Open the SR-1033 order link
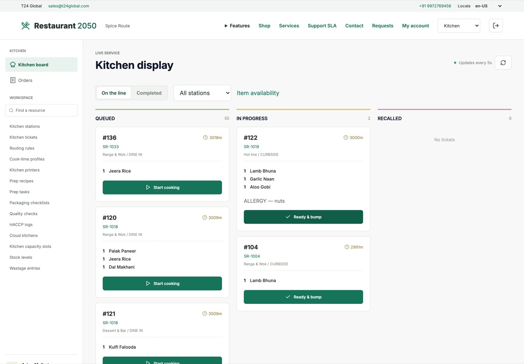 point(111,147)
